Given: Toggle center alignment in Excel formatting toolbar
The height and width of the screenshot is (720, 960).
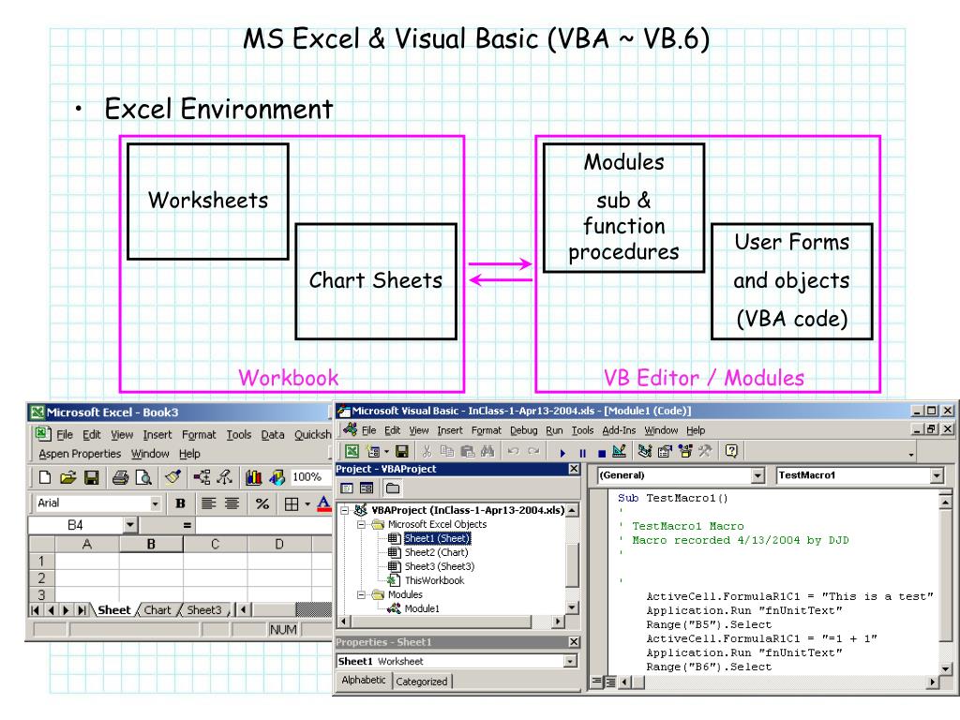Looking at the screenshot, I should pos(232,503).
